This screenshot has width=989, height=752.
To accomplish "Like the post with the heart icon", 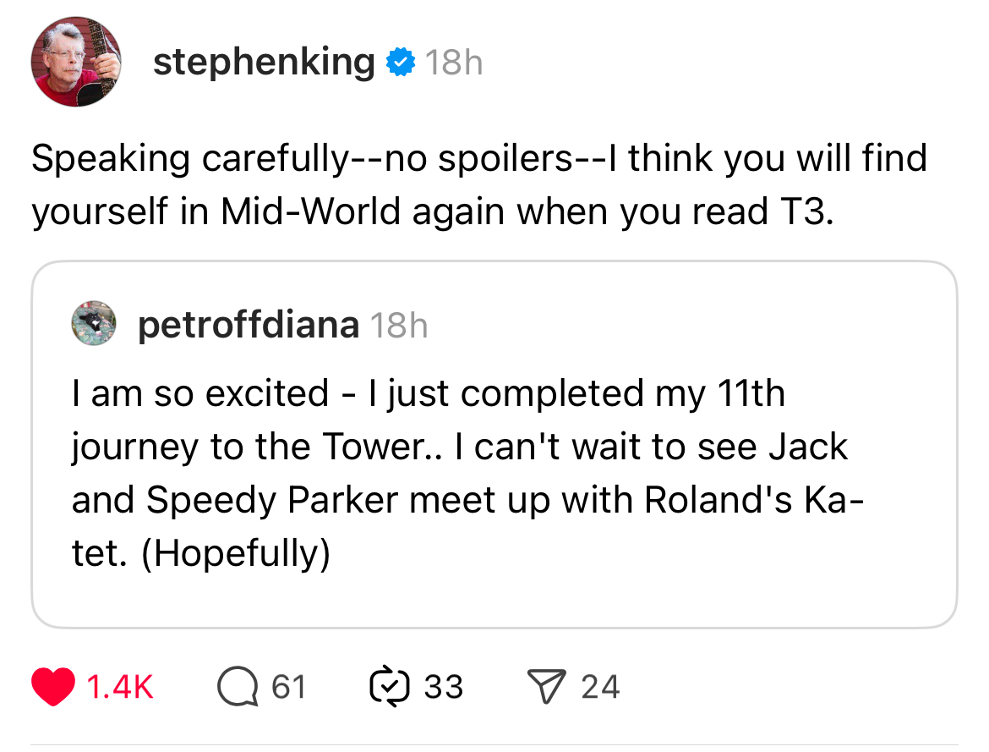I will 53,686.
